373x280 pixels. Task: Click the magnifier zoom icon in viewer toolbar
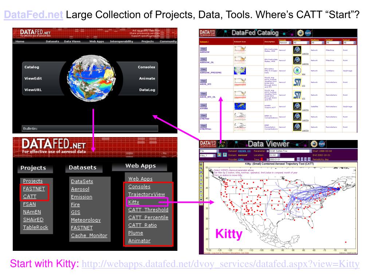coord(201,168)
